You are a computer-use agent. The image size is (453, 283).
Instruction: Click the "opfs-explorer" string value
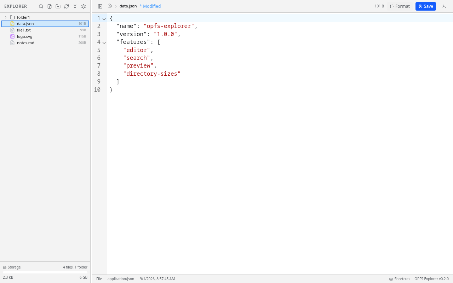169,26
